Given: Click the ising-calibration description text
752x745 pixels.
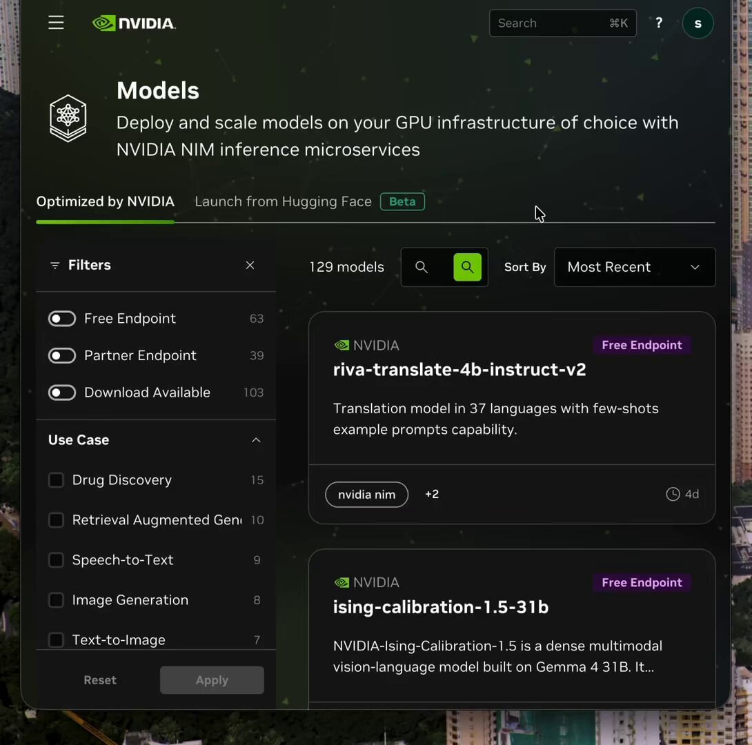Looking at the screenshot, I should pos(497,656).
